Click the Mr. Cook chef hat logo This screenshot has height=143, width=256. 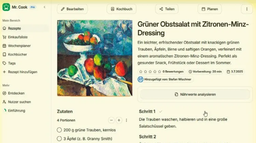click(x=6, y=7)
